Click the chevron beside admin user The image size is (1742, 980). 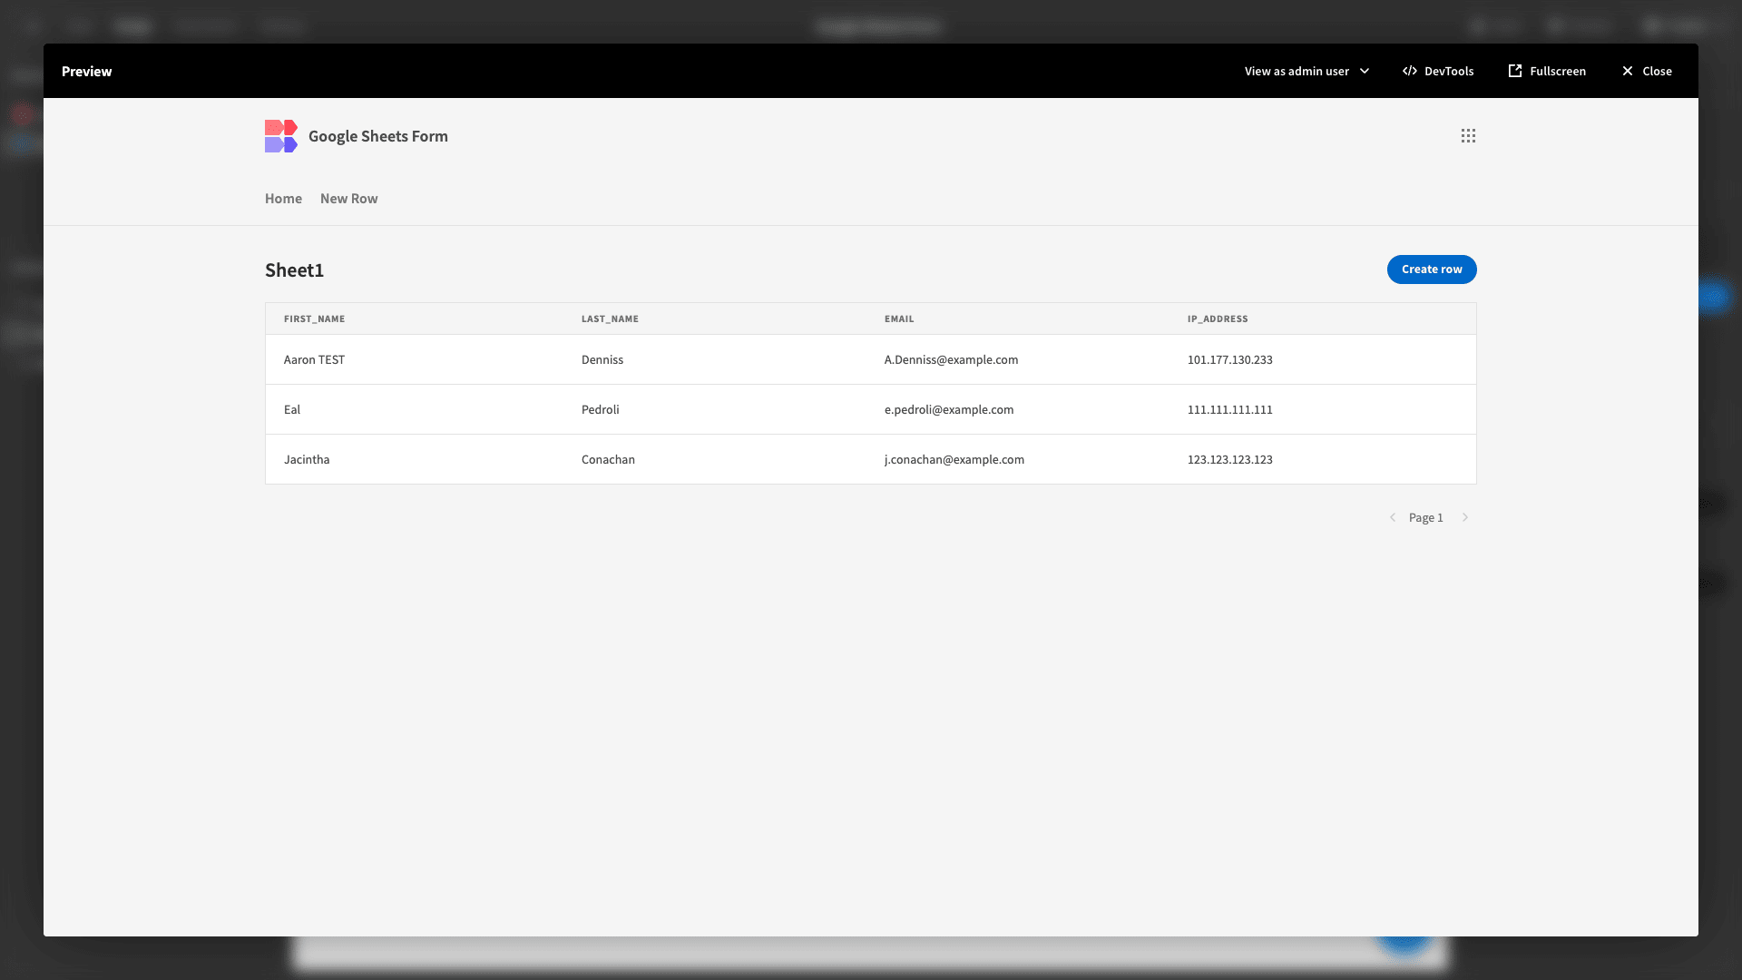tap(1365, 71)
